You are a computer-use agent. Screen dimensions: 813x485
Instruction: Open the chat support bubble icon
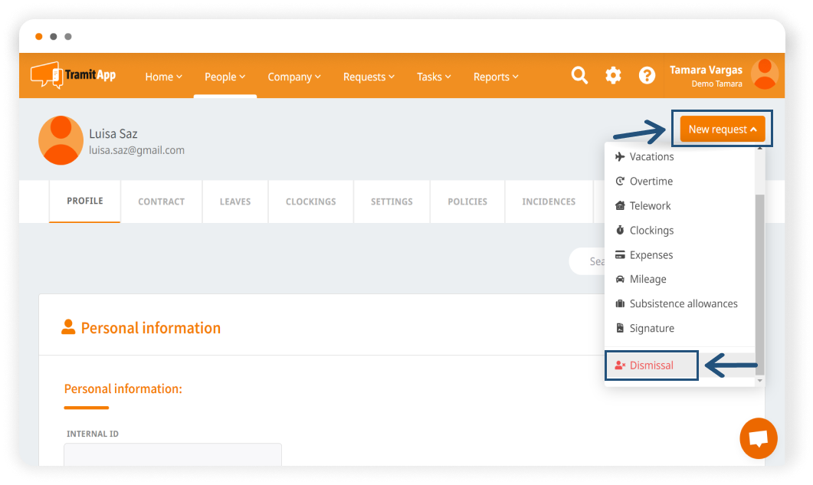click(758, 438)
